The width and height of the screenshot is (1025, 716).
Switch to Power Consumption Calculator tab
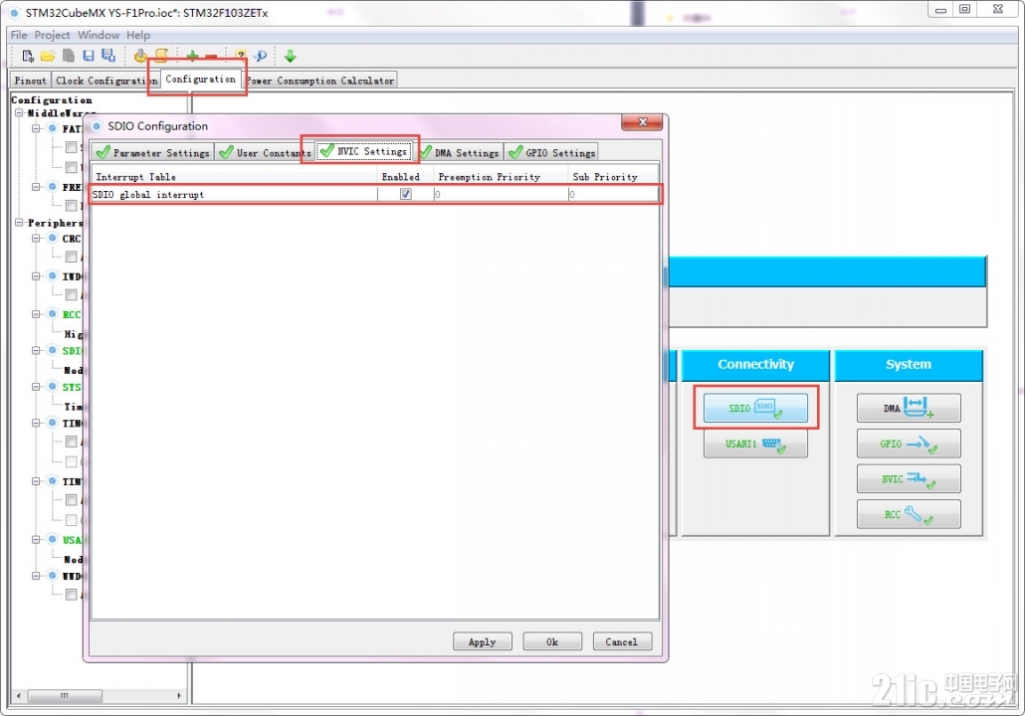tap(320, 81)
